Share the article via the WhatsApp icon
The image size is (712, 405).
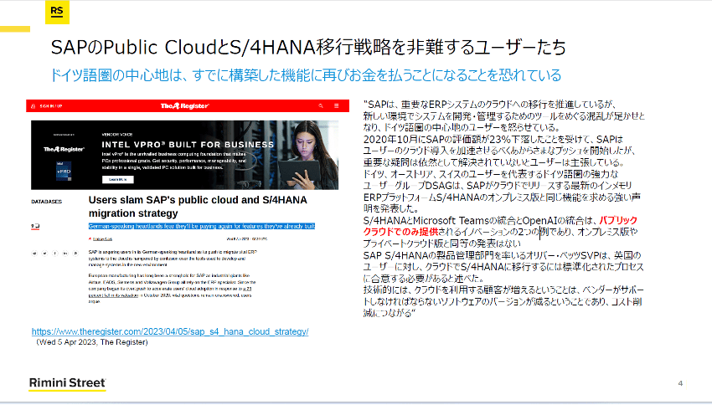click(75, 254)
